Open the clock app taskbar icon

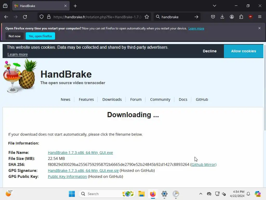[x=176, y=194]
